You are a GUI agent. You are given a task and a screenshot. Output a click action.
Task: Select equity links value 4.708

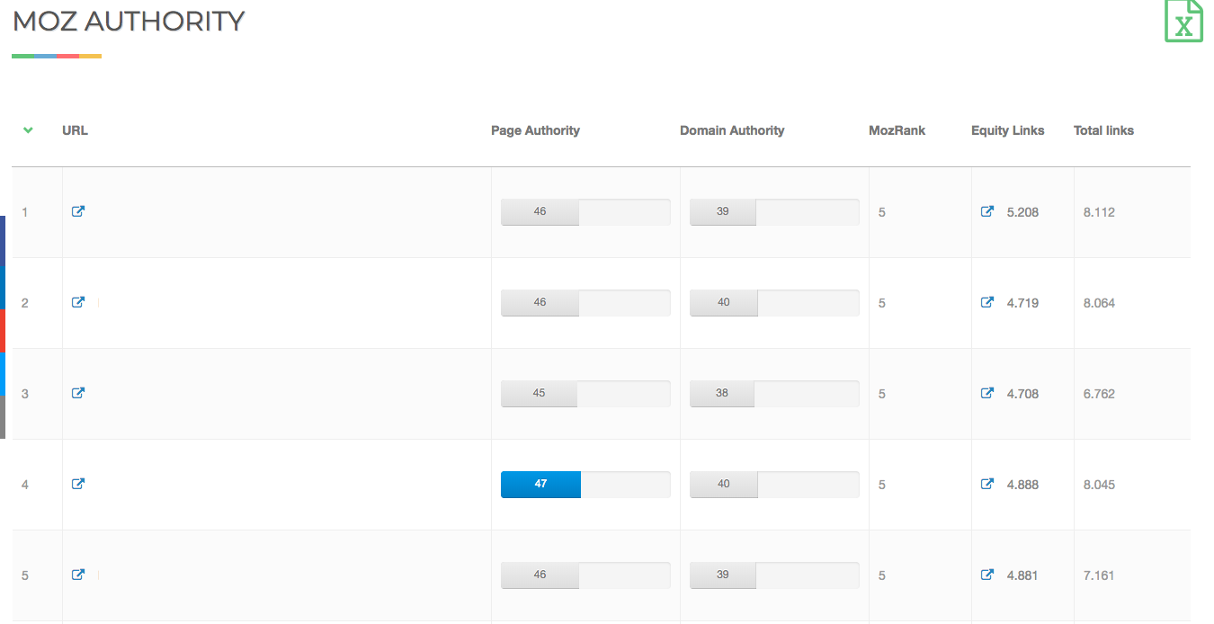coord(1022,394)
